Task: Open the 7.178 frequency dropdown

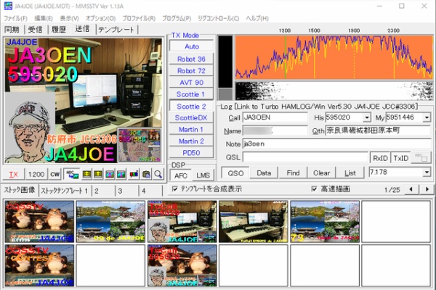Action: pyautogui.click(x=426, y=173)
